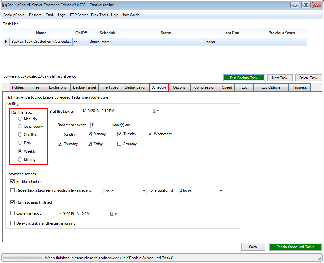Click the BackupChain app icon in title bar

[4, 5]
